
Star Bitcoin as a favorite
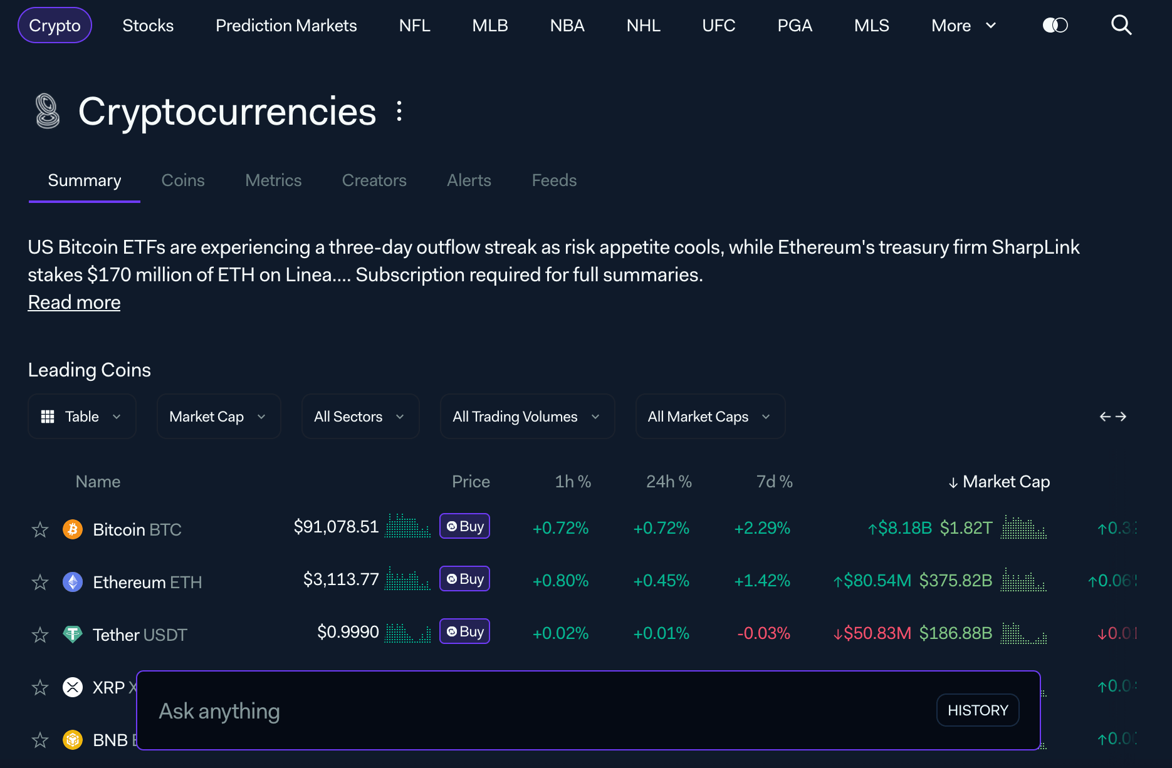point(39,529)
